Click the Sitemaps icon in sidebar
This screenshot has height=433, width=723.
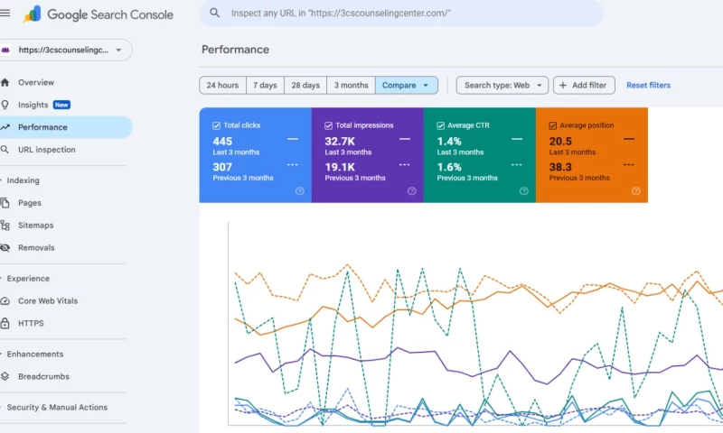(x=6, y=226)
